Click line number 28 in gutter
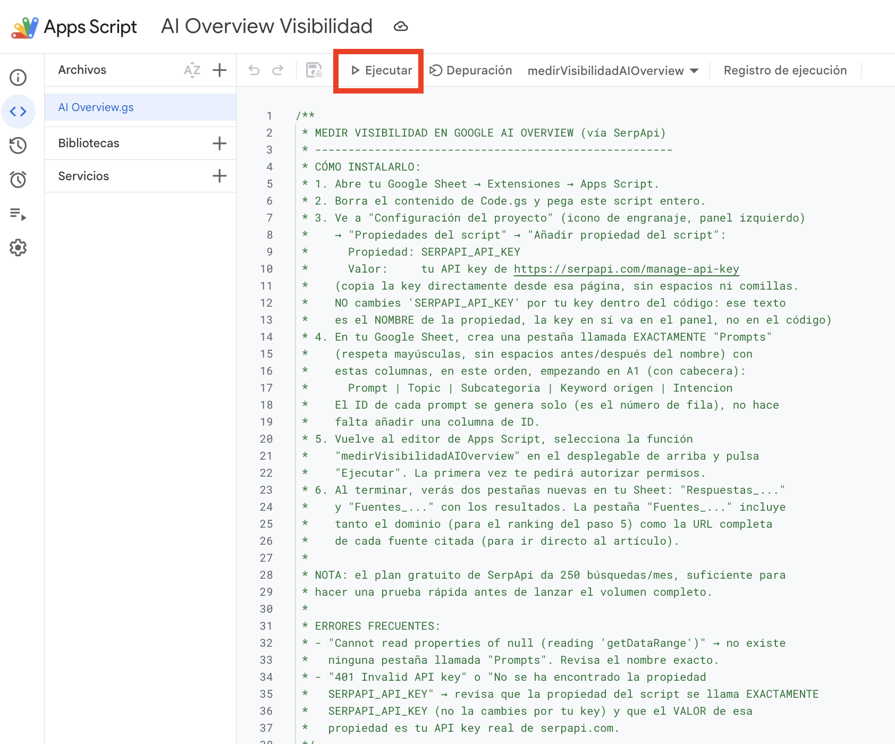This screenshot has height=744, width=895. 266,575
